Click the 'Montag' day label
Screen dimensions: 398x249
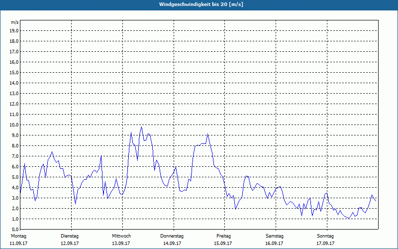pos(19,236)
